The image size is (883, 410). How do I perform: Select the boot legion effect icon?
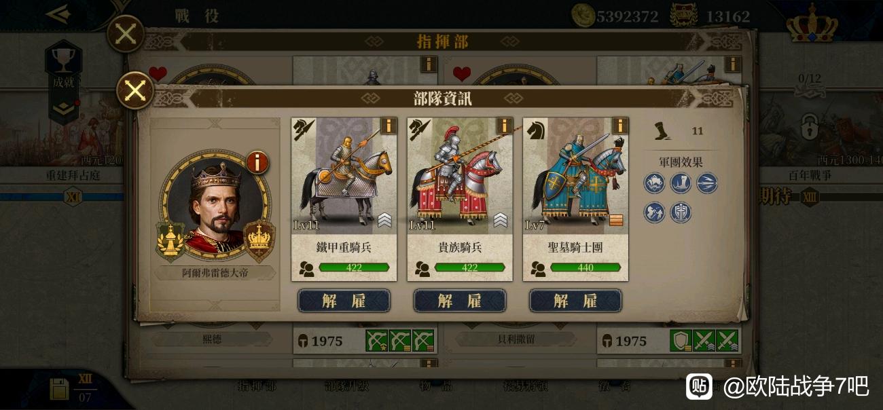[x=681, y=183]
